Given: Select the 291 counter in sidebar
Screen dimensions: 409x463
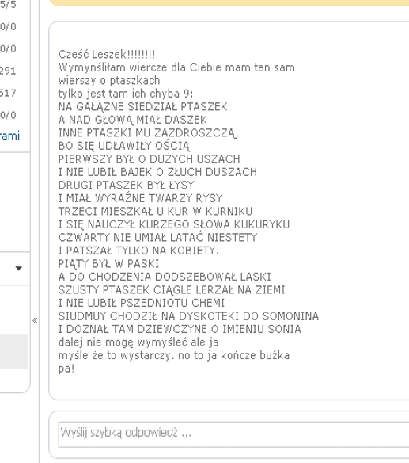Looking at the screenshot, I should [8, 71].
